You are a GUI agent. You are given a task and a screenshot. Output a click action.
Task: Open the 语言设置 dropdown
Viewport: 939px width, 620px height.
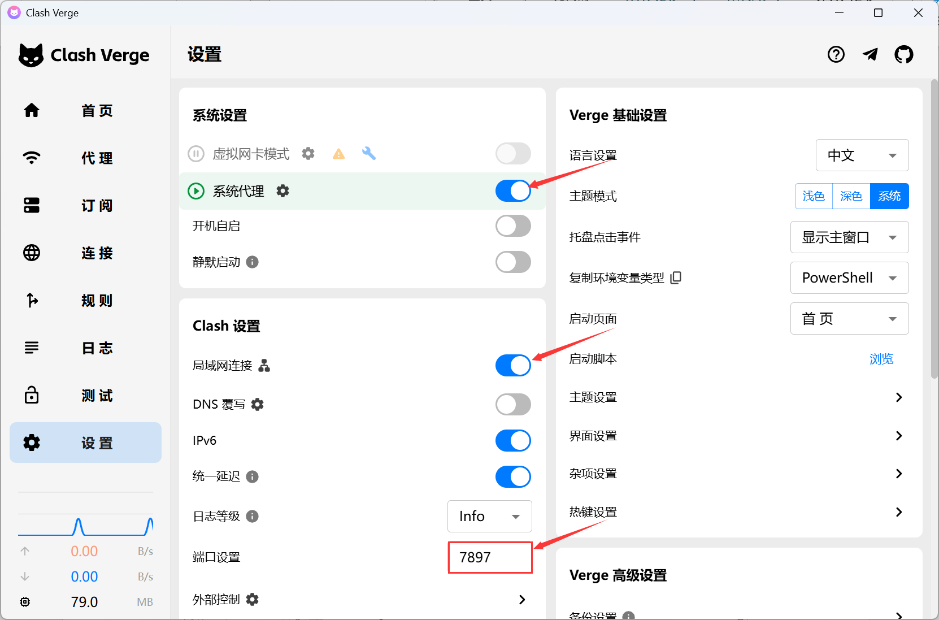[x=862, y=155]
